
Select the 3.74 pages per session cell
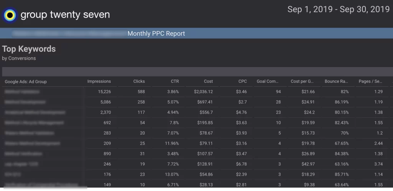coord(378,164)
